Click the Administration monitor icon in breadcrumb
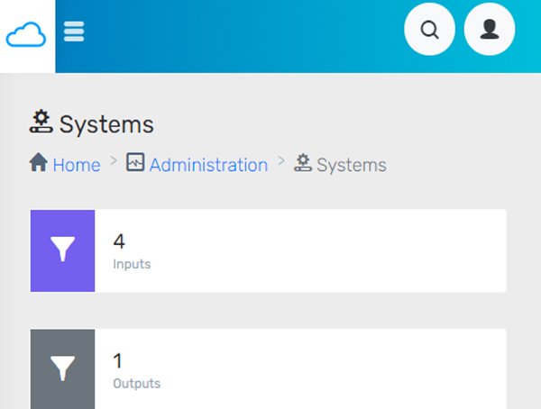 (135, 163)
